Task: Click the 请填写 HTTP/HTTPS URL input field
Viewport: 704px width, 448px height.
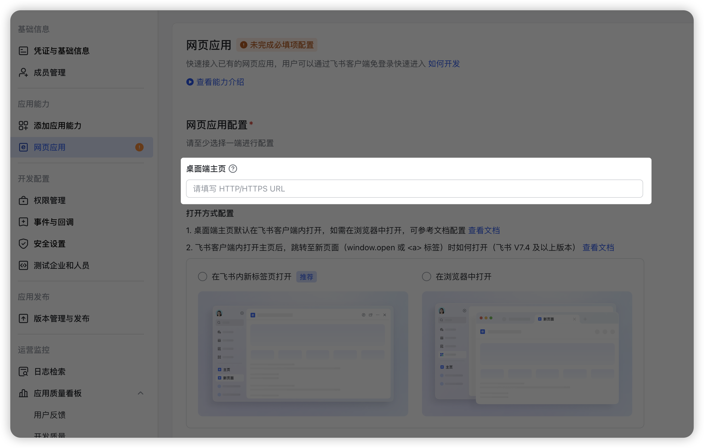Action: [414, 189]
